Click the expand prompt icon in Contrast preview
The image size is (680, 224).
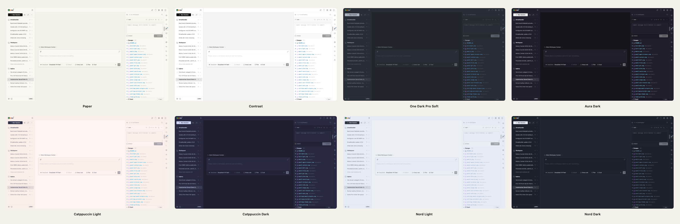click(288, 52)
